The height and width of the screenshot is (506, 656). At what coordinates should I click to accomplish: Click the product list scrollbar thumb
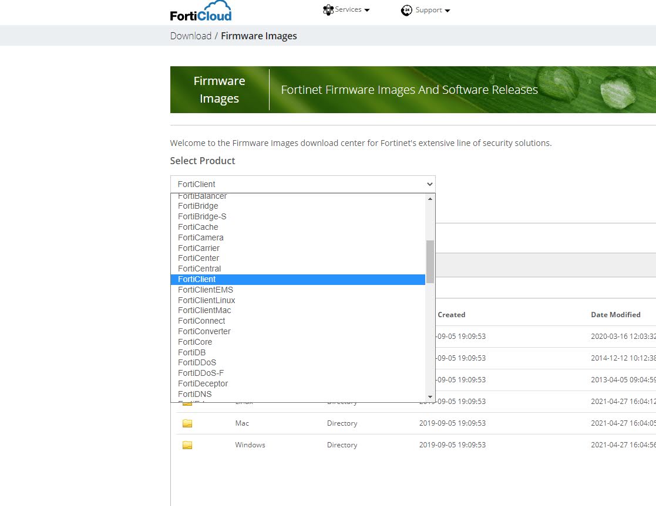point(430,262)
